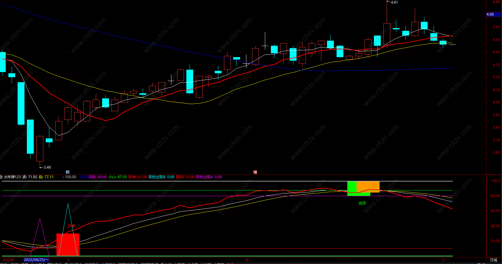Click the 段: 77.11 indicator value
Viewport: 502px width, 264px height.
(46, 177)
